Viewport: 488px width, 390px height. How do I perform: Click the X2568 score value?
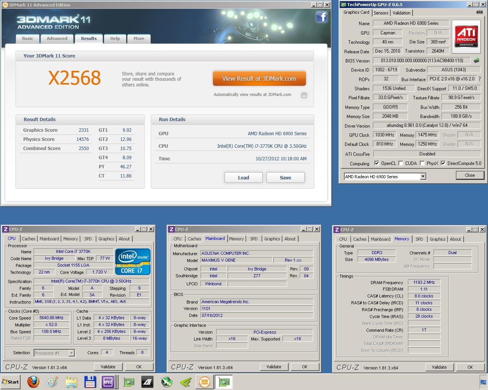75,78
